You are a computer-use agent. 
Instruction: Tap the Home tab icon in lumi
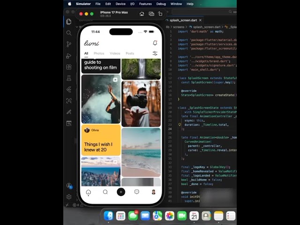(89, 192)
